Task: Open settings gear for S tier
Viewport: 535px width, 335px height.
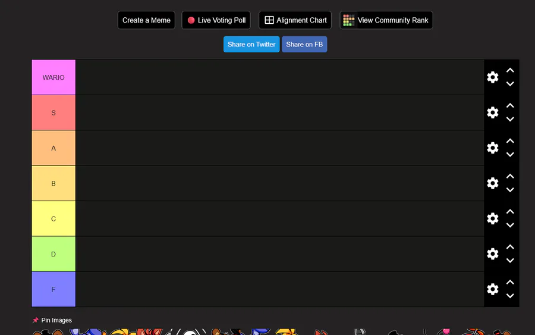Action: tap(492, 112)
